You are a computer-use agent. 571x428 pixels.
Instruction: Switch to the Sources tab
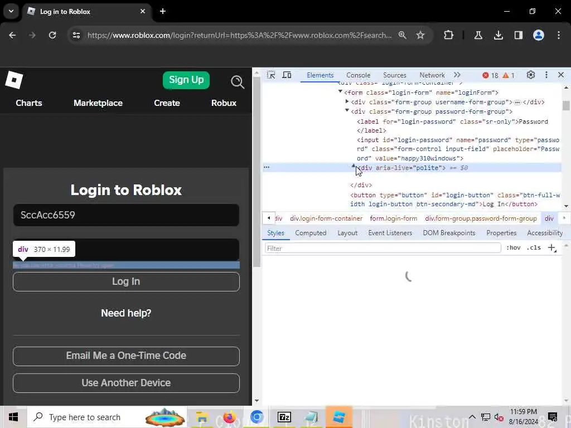click(x=394, y=75)
